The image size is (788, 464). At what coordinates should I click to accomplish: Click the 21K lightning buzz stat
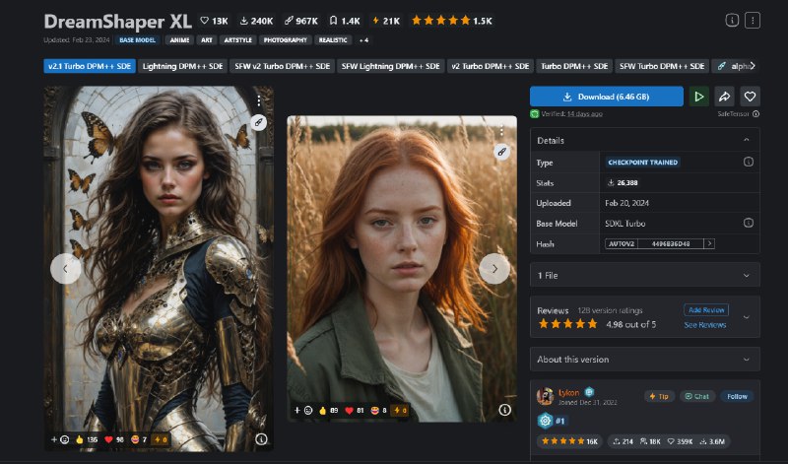pyautogui.click(x=386, y=21)
